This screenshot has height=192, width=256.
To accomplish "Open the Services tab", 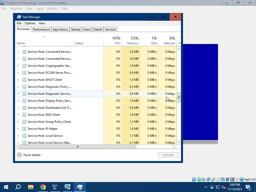I will tap(110, 29).
